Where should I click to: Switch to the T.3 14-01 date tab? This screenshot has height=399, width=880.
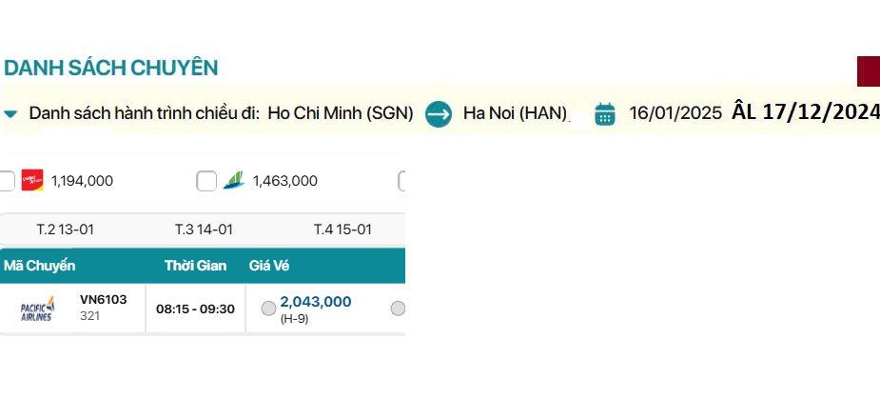pos(204,229)
